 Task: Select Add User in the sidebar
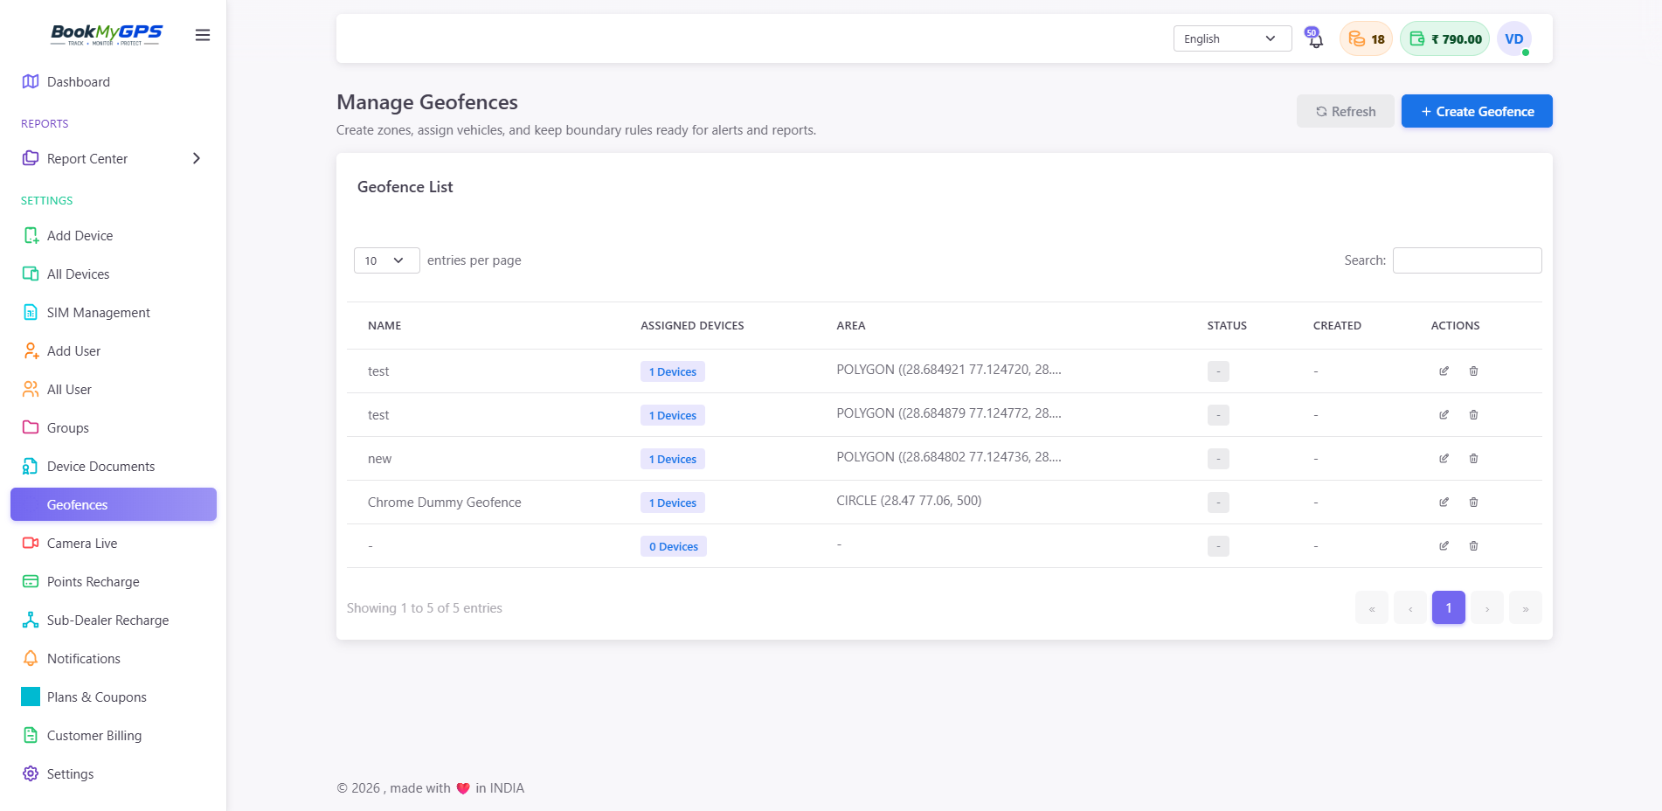tap(114, 351)
